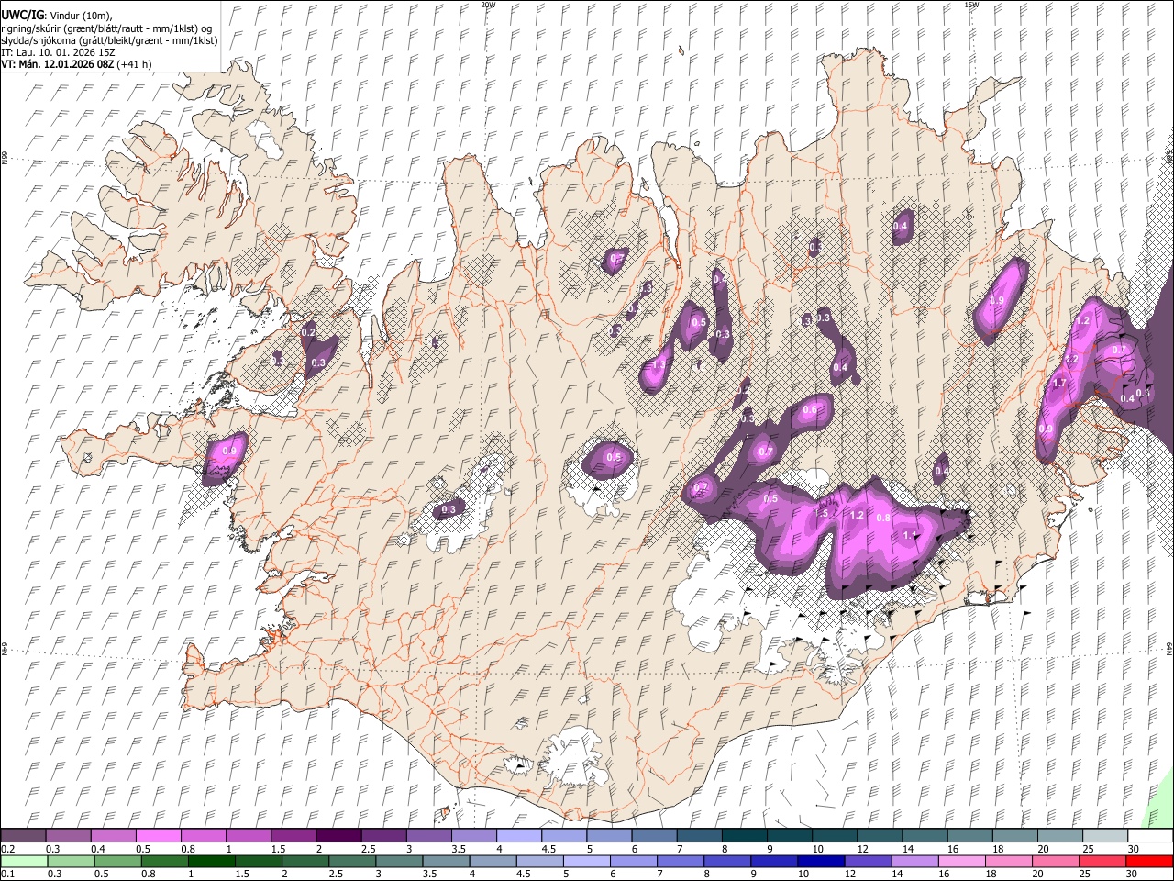
Task: Click the '0.8' precipitation value on the map
Action: point(883,518)
